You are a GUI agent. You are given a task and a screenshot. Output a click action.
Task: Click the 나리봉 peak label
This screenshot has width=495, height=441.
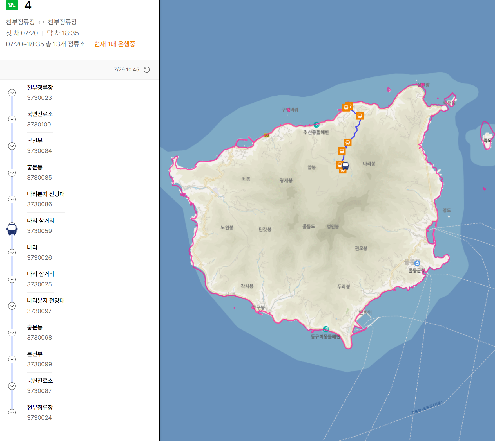(x=369, y=164)
